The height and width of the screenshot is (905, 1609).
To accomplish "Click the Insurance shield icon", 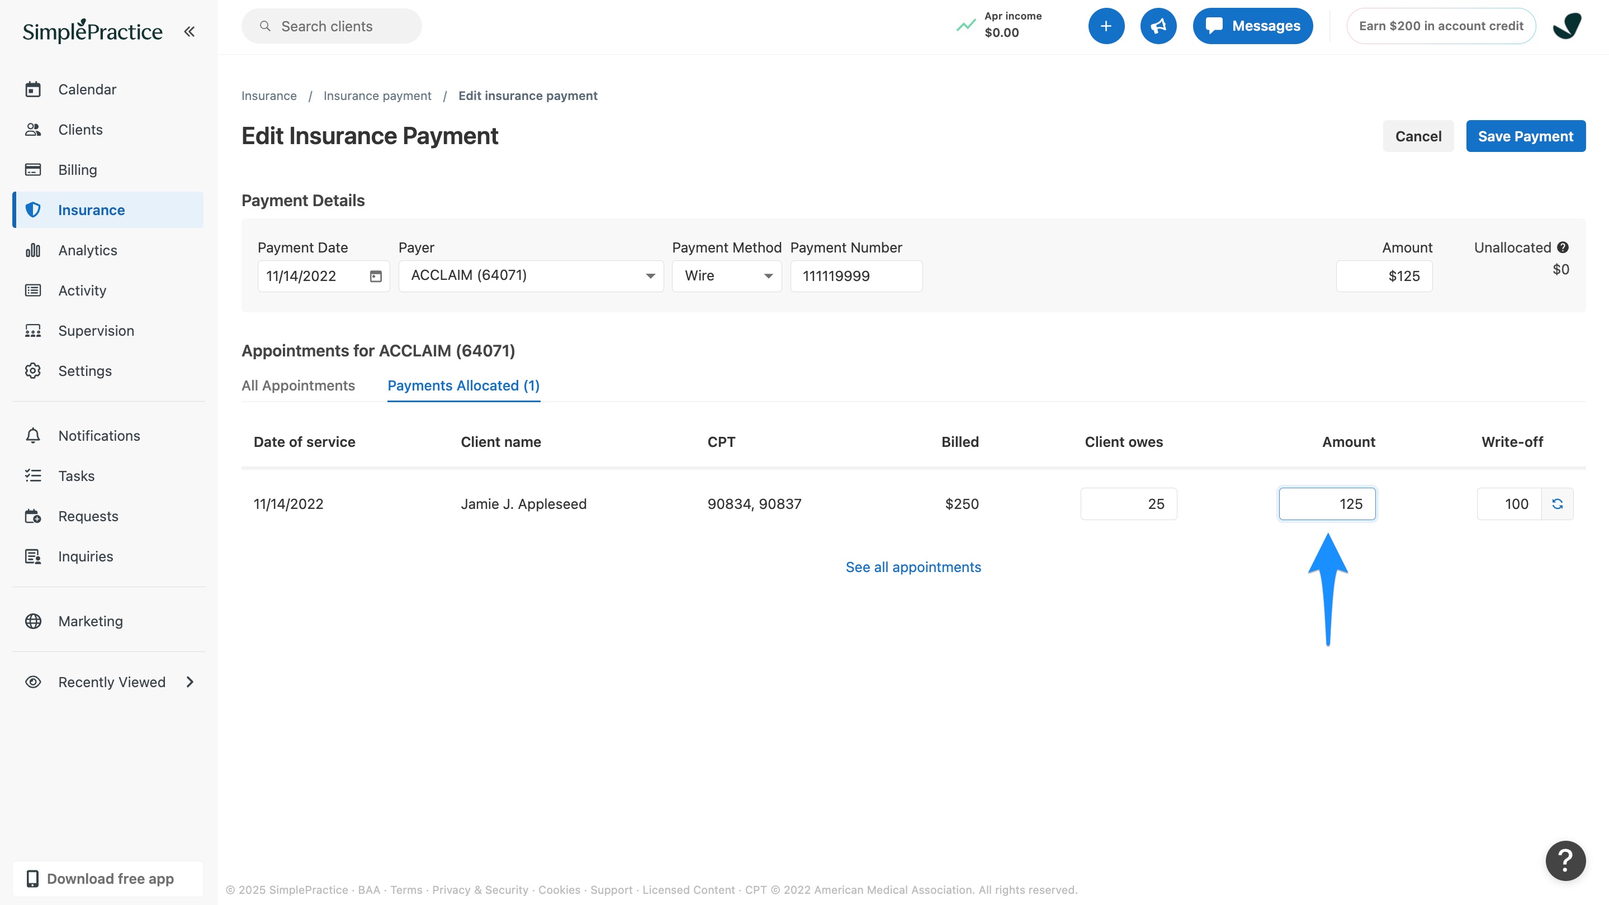I will pyautogui.click(x=33, y=209).
